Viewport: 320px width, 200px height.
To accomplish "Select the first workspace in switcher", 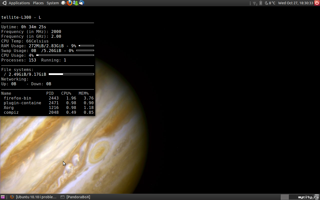I will (x=285, y=197).
